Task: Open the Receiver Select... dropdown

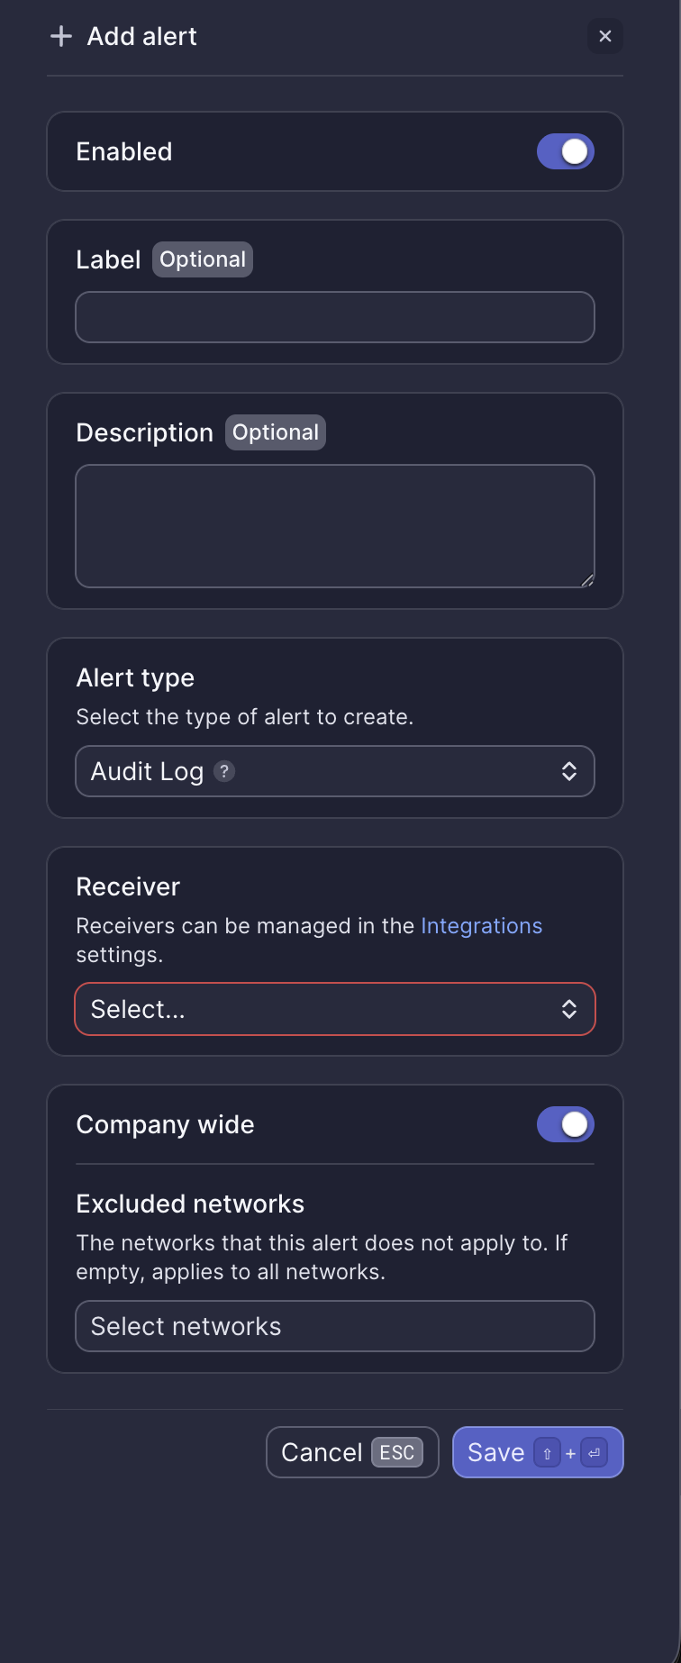Action: tap(335, 1009)
